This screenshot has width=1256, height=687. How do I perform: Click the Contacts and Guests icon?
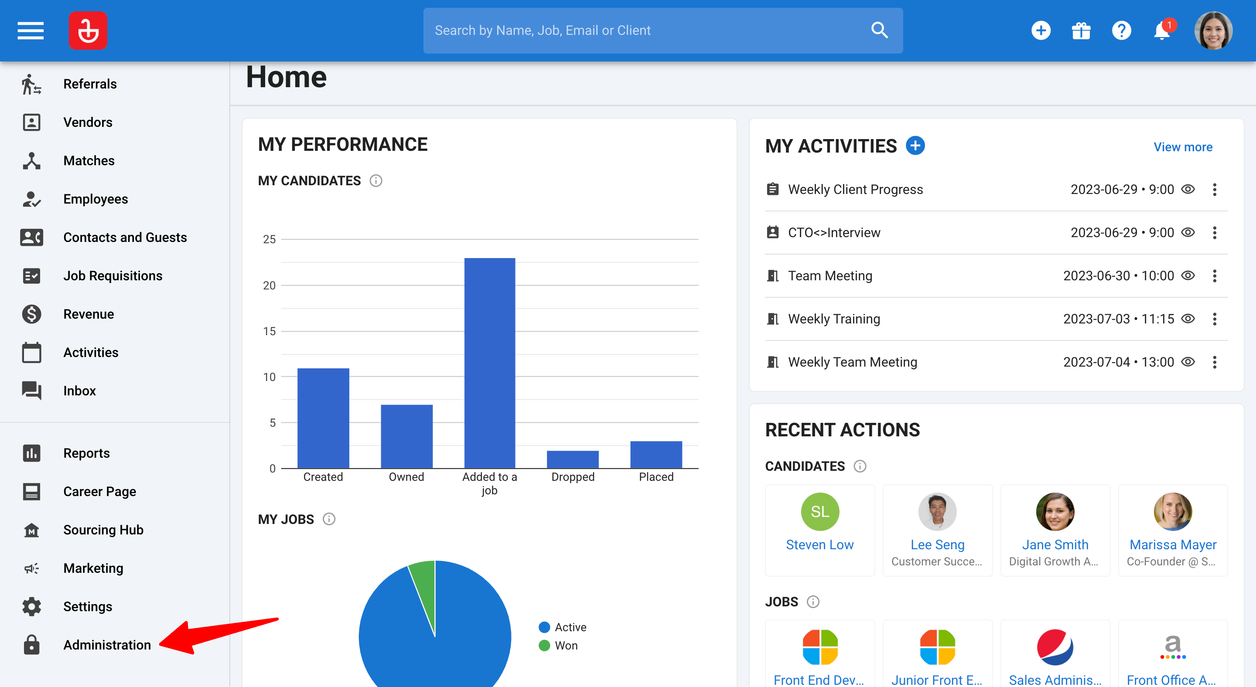pyautogui.click(x=31, y=237)
